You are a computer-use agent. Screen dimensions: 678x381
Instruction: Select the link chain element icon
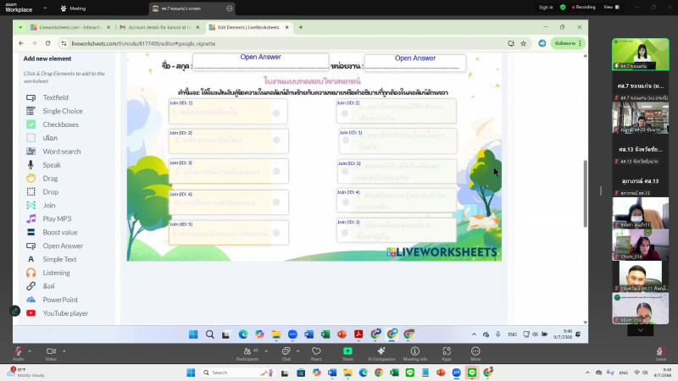coord(31,286)
